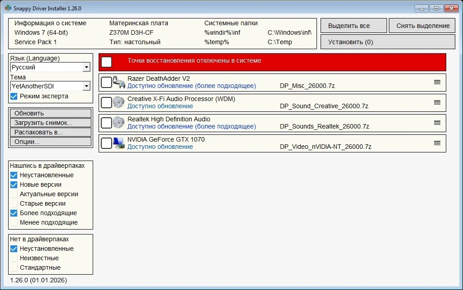Screen dimensions: 463x290
Task: Click the Выделить все button
Action: point(354,26)
